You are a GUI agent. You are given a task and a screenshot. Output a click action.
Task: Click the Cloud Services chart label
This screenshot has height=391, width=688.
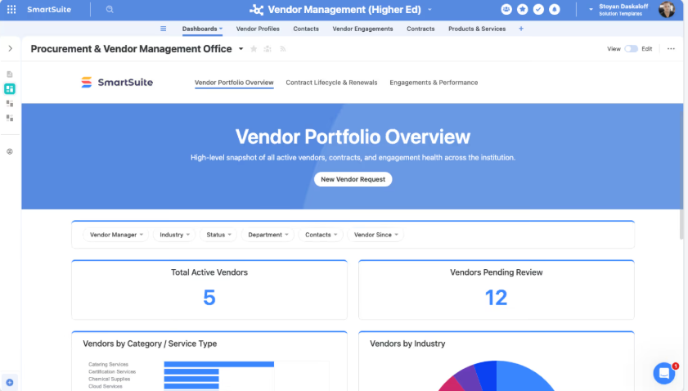[106, 386]
